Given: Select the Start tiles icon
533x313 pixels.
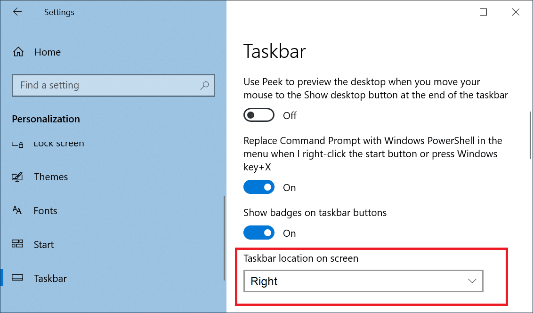Looking at the screenshot, I should click(17, 244).
